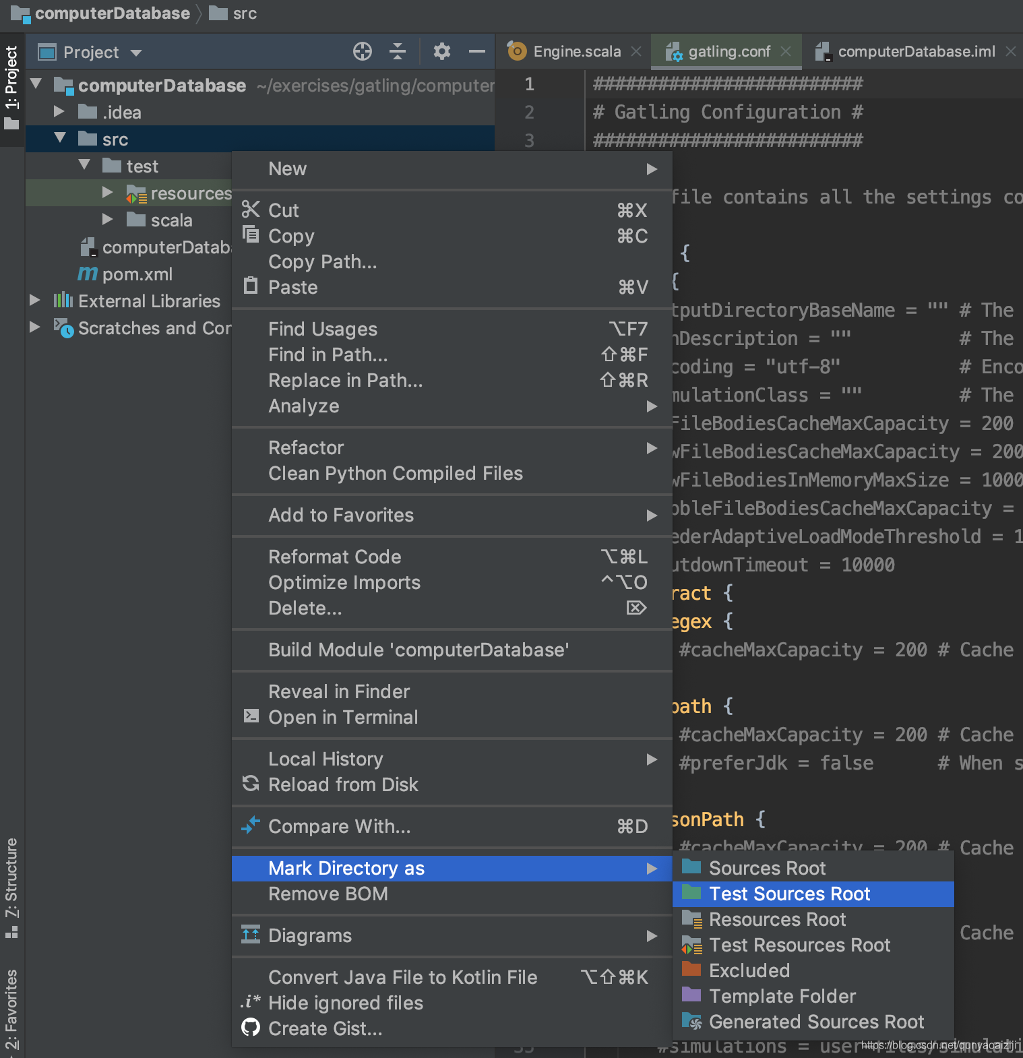Expand the resources folder arrow
Viewport: 1023px width, 1058px height.
coord(108,193)
